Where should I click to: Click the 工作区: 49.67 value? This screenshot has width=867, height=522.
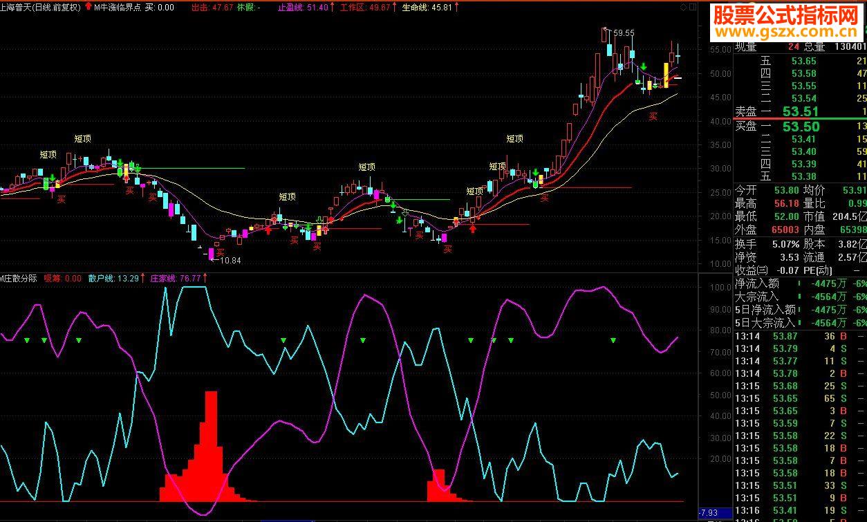click(366, 7)
